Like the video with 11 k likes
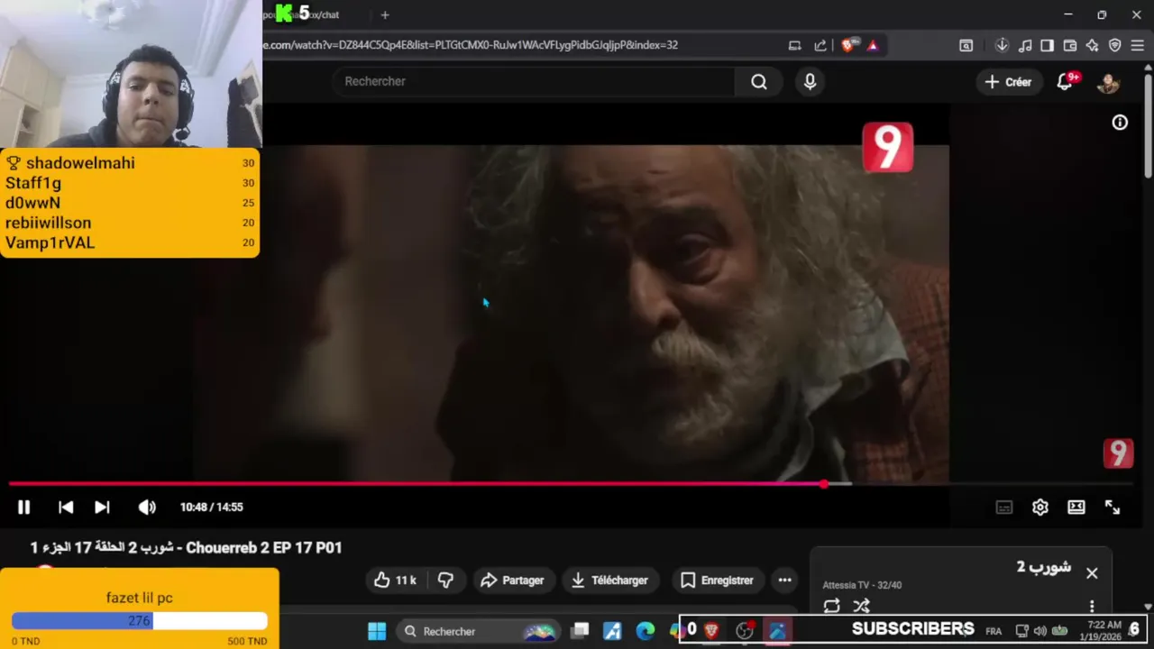The image size is (1154, 649). tap(395, 580)
